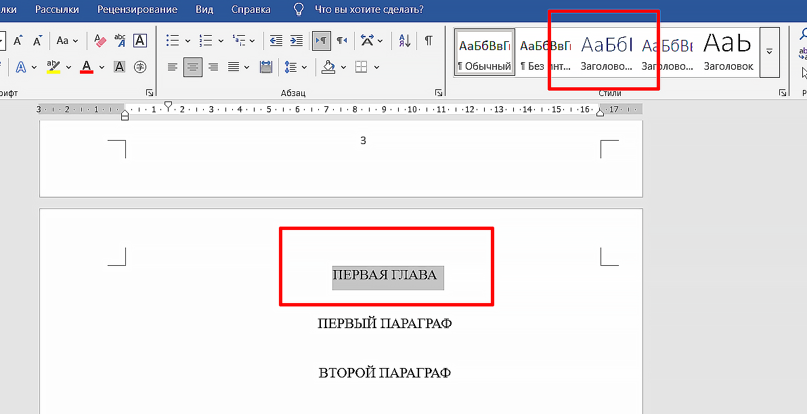Viewport: 807px width, 414px height.
Task: Click the Decrease Font Size icon
Action: (37, 41)
